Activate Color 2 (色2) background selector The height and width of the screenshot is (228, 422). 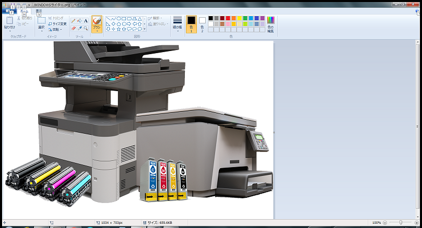pos(202,24)
